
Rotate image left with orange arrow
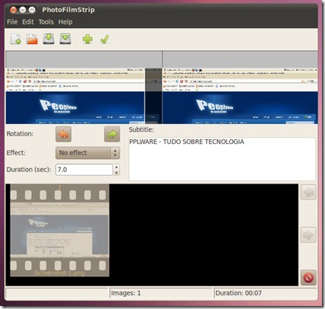[63, 134]
